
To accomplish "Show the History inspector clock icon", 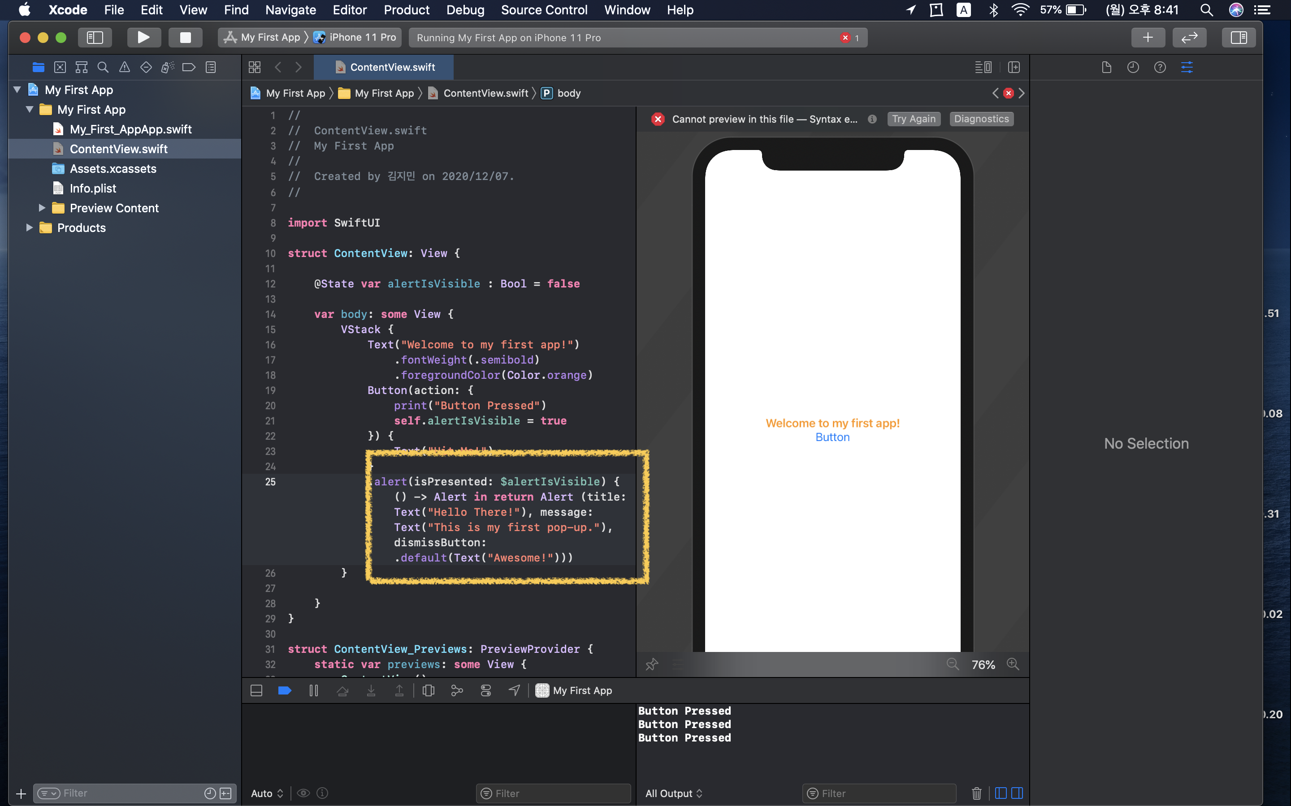I will coord(1133,67).
